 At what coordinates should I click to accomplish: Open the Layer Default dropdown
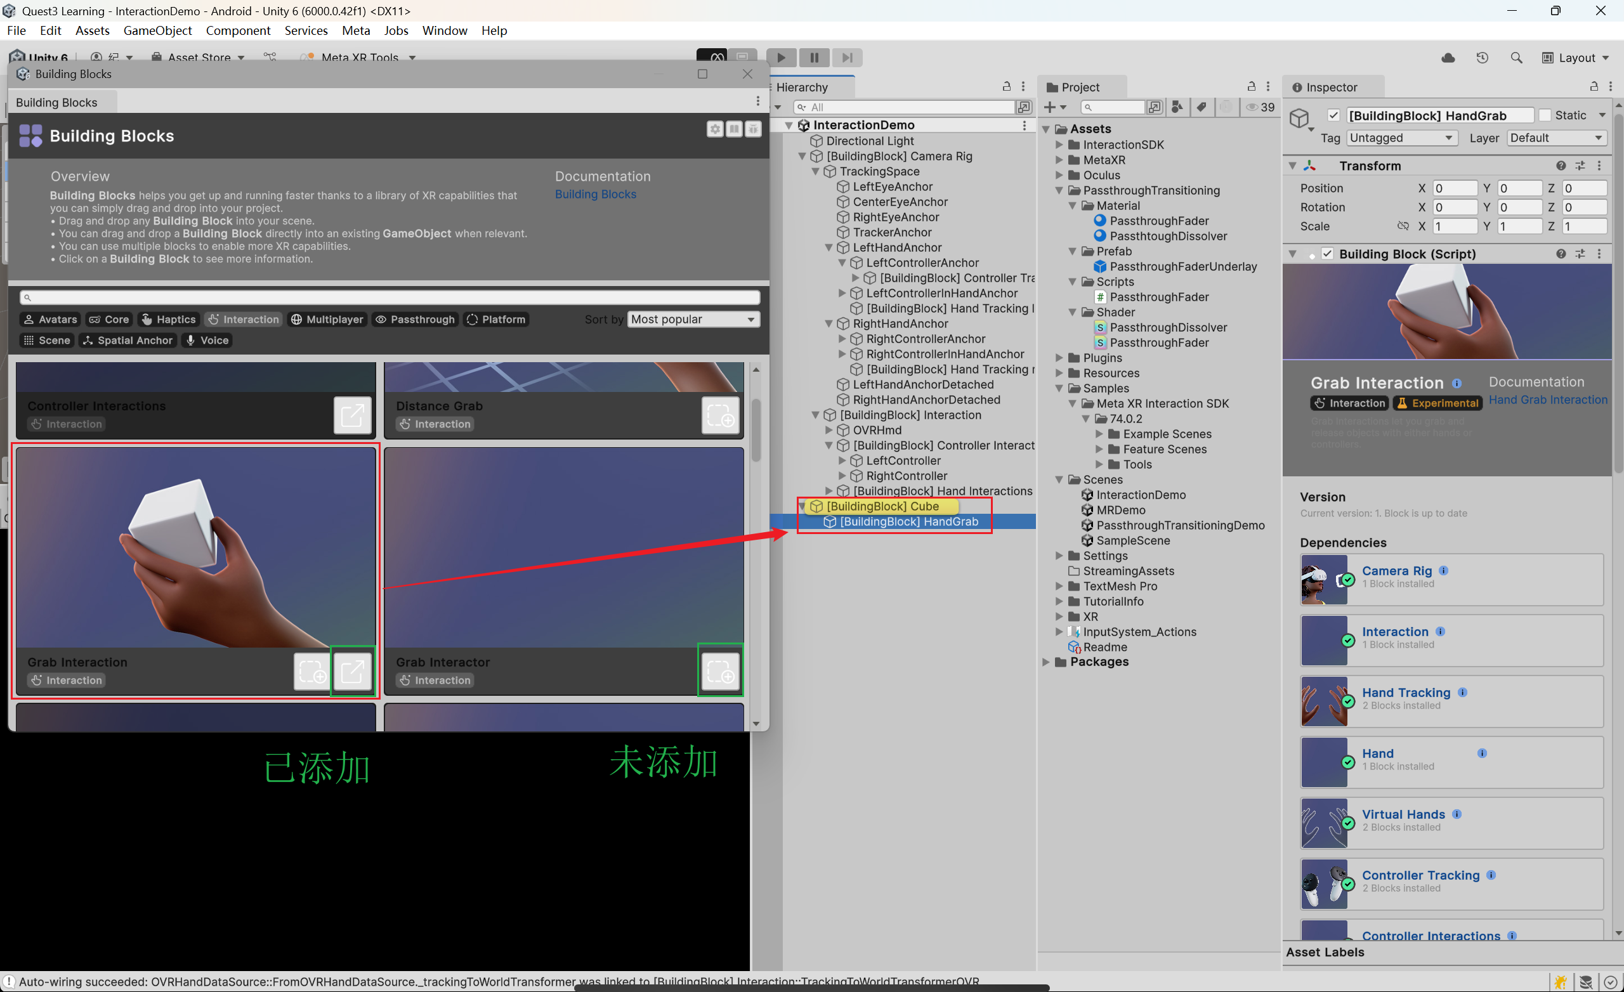click(1556, 138)
